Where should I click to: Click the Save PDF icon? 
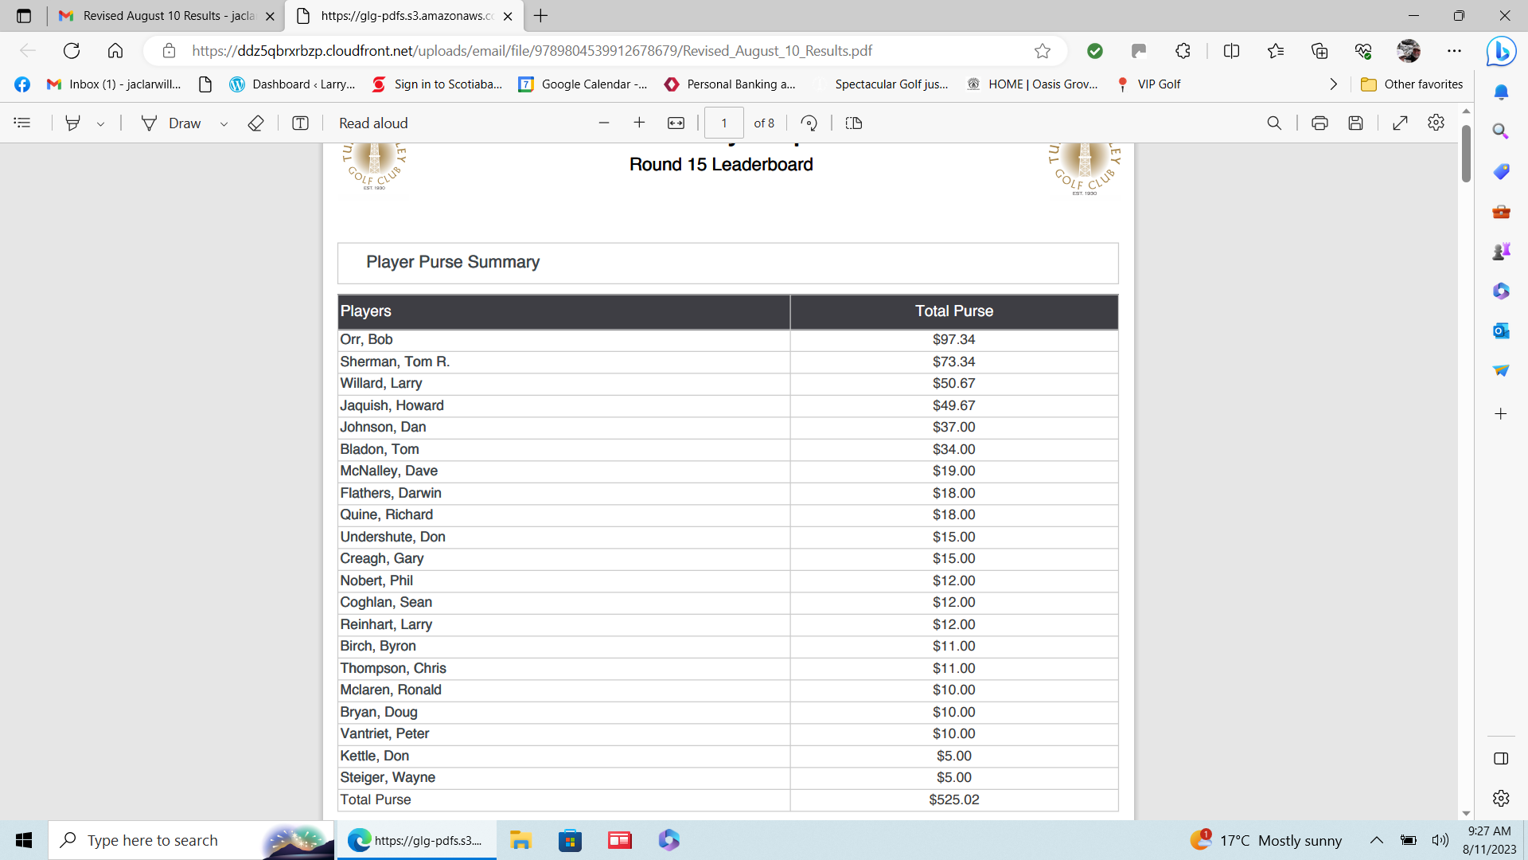1356,123
